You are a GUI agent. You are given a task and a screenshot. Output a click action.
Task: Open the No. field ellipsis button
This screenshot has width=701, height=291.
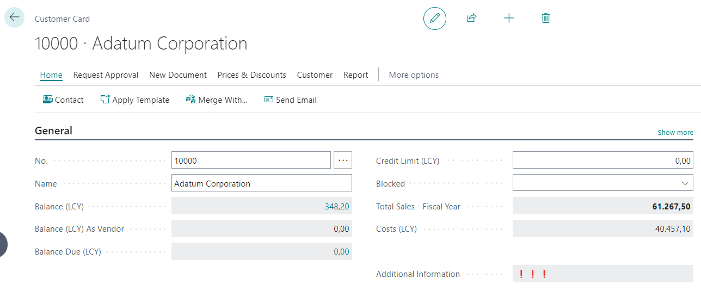coord(343,160)
